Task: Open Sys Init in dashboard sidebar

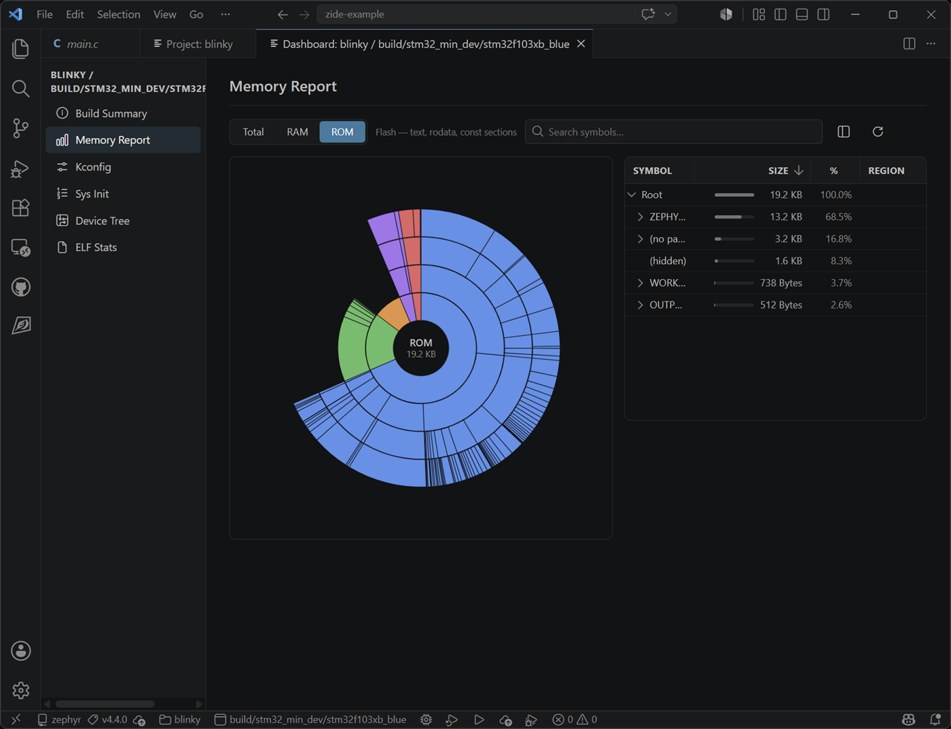Action: (x=123, y=193)
